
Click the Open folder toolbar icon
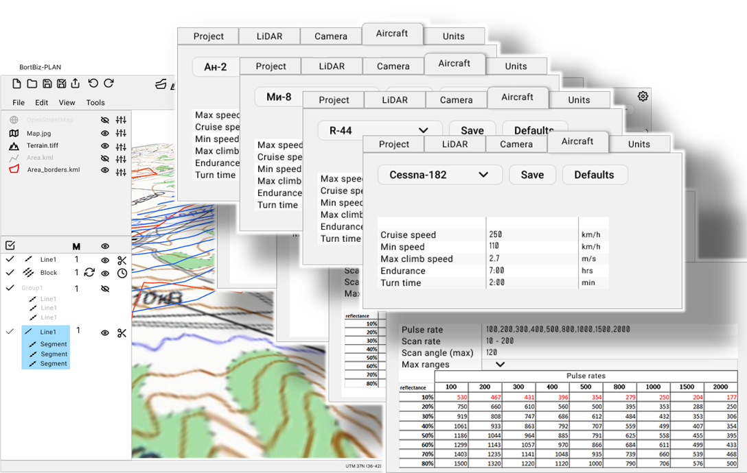tap(32, 84)
